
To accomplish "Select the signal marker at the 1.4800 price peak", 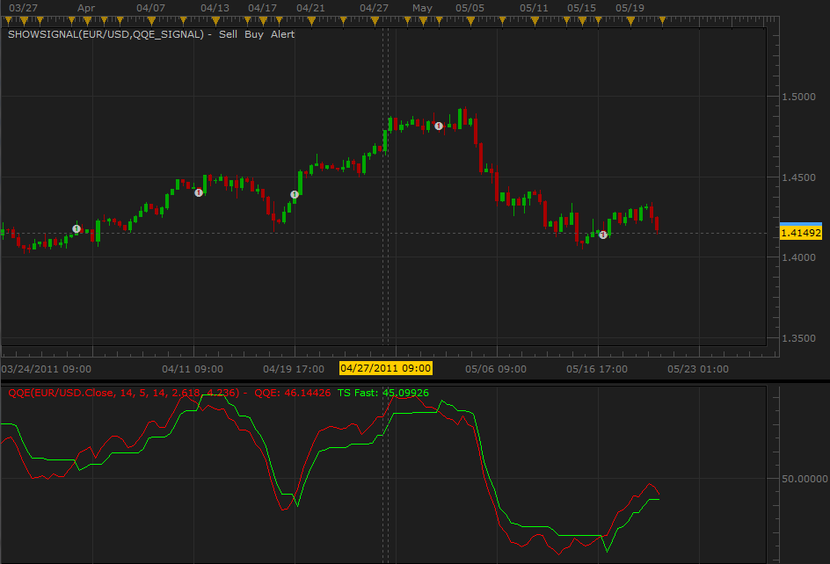I will click(x=439, y=126).
